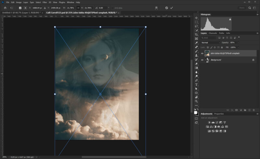Cancel the transform using the circle-slash icon
Viewport: 260px width, 159px height.
(166, 8)
